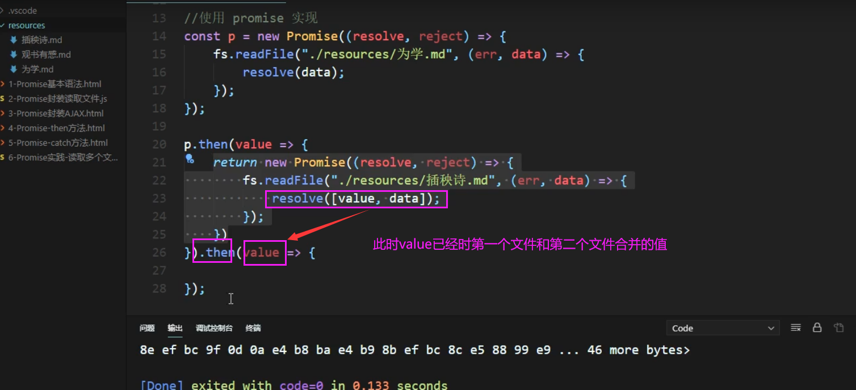Click the markdown icon beside 为学.md

click(x=14, y=69)
